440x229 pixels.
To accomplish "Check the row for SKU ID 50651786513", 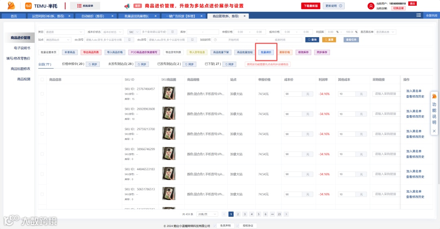I will click(42, 194).
